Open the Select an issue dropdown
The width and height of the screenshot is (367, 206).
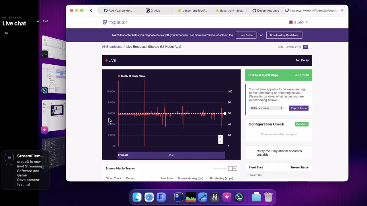[267, 108]
